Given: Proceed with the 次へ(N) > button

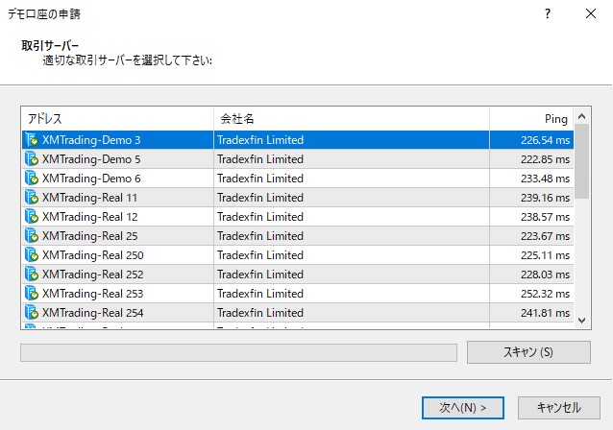Looking at the screenshot, I should click(x=463, y=407).
